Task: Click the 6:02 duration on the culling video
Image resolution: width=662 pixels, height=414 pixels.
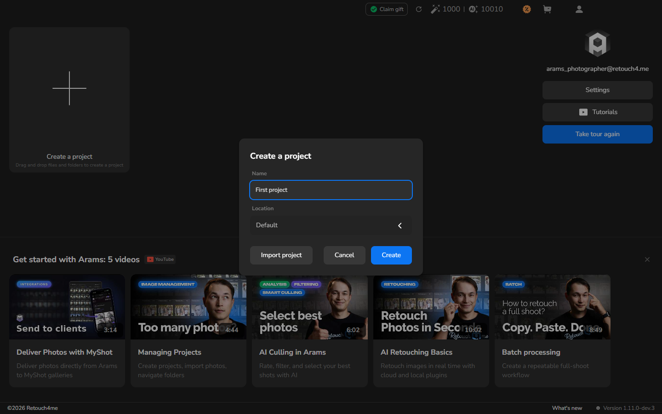Action: 353,330
